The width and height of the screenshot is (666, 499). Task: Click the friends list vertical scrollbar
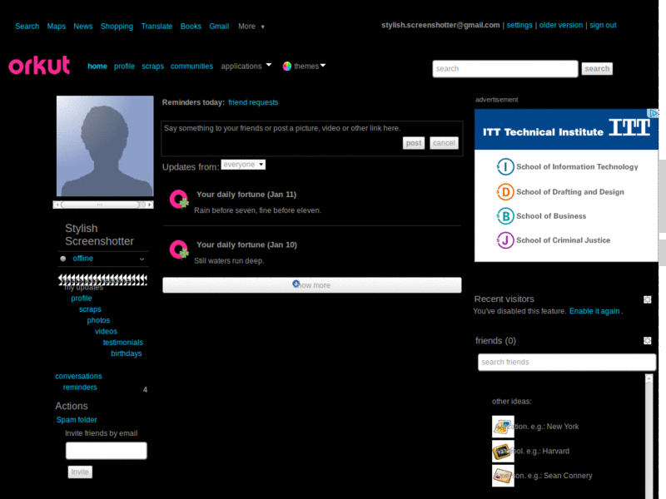click(649, 436)
